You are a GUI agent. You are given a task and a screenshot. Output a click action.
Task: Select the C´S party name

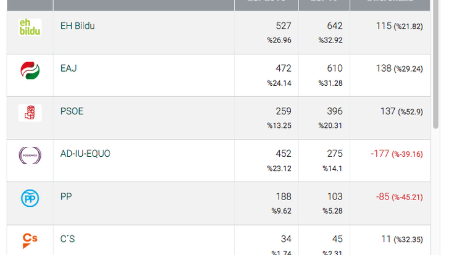(67, 239)
